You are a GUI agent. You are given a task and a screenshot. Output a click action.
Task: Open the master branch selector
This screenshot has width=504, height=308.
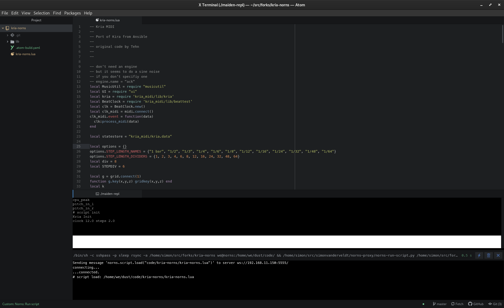(x=440, y=304)
